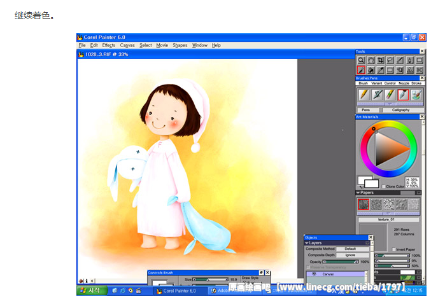Viewport: 431px width, 299px height.
Task: Open the Canvas menu
Action: pyautogui.click(x=127, y=45)
